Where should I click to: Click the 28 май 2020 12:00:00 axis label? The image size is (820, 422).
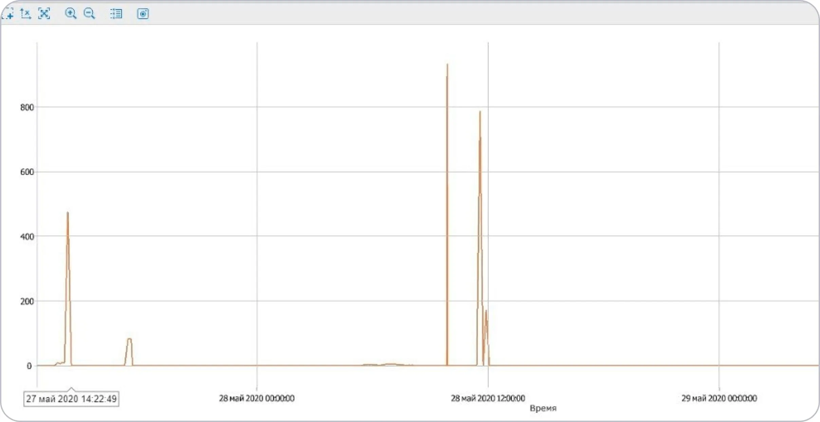point(488,398)
